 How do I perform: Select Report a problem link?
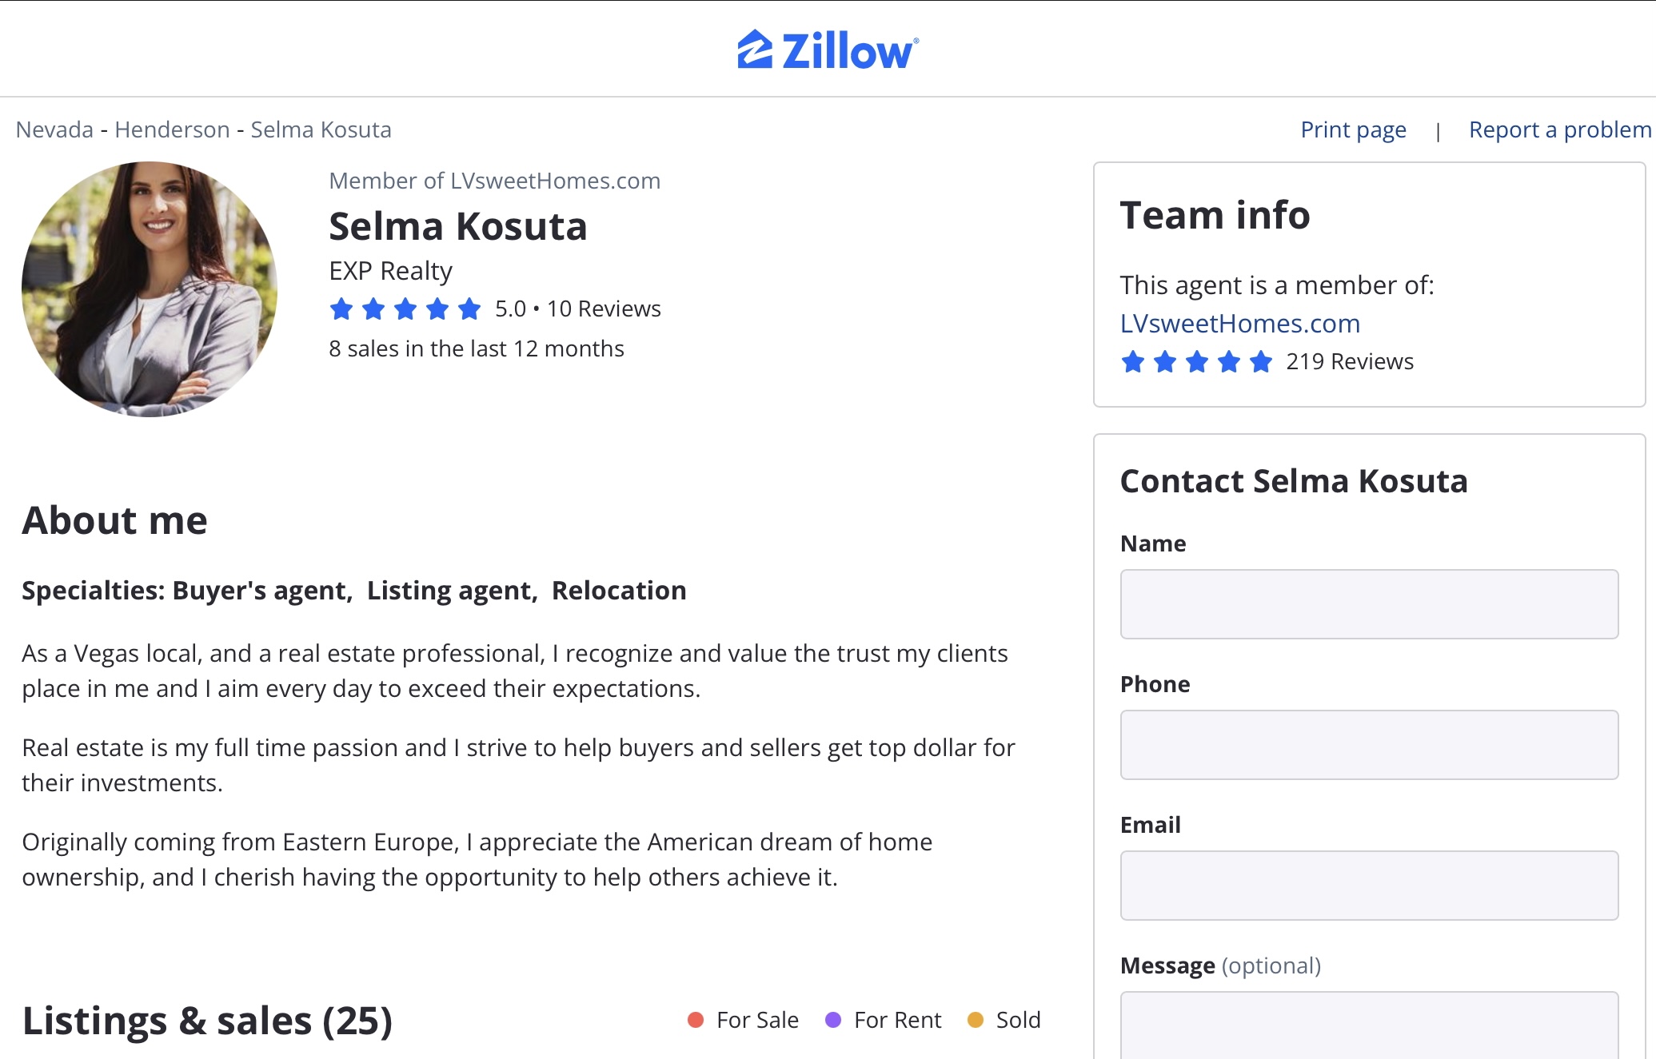tap(1560, 129)
